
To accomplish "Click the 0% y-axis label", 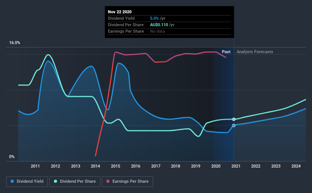I will (x=12, y=157).
